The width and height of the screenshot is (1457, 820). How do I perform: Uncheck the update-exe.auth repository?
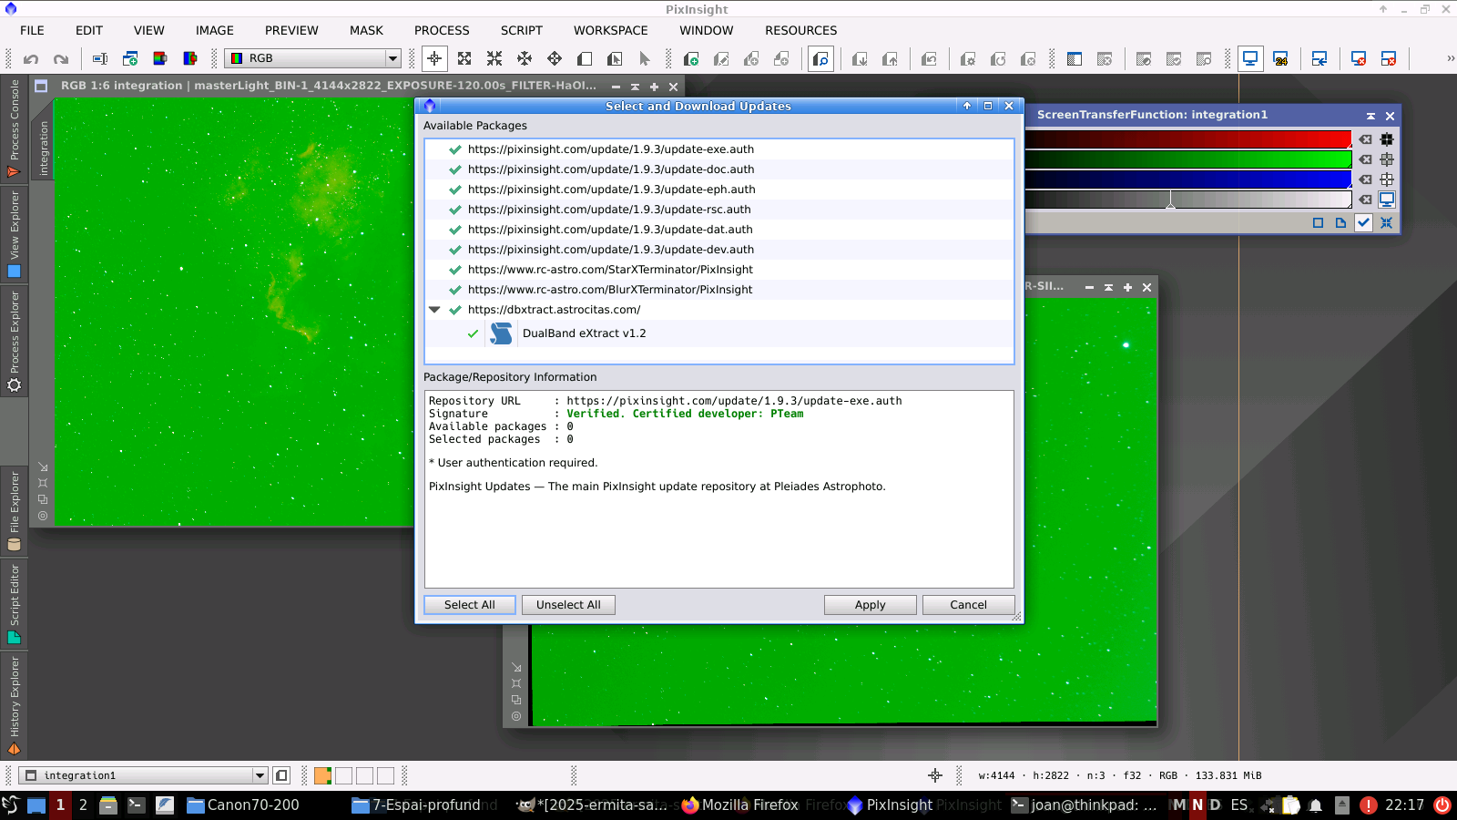454,149
